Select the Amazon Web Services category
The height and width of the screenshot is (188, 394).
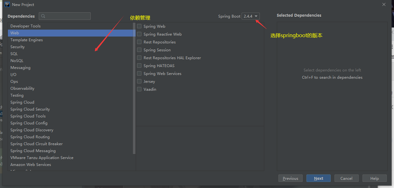point(71,165)
